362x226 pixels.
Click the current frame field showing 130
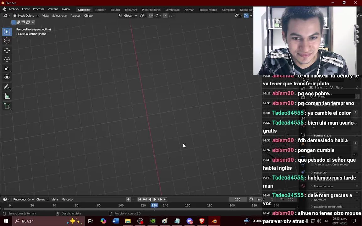coord(238,200)
